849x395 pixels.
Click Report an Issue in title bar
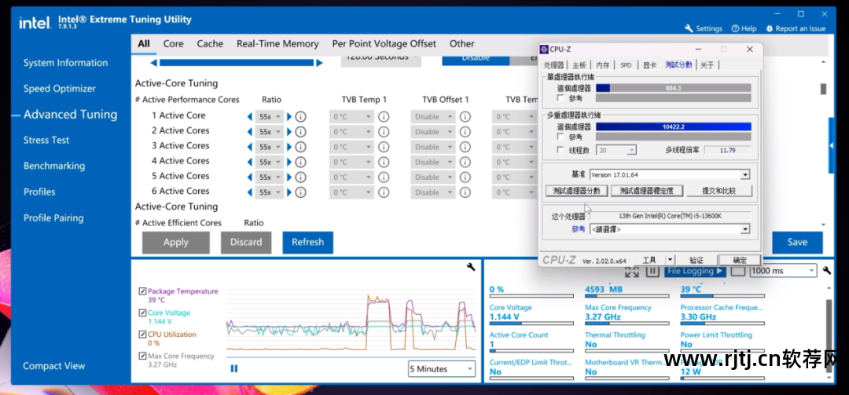795,28
